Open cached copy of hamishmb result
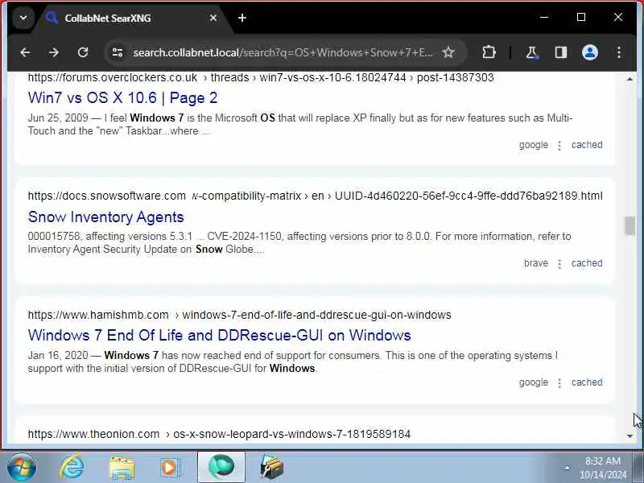644x483 pixels. (x=587, y=382)
